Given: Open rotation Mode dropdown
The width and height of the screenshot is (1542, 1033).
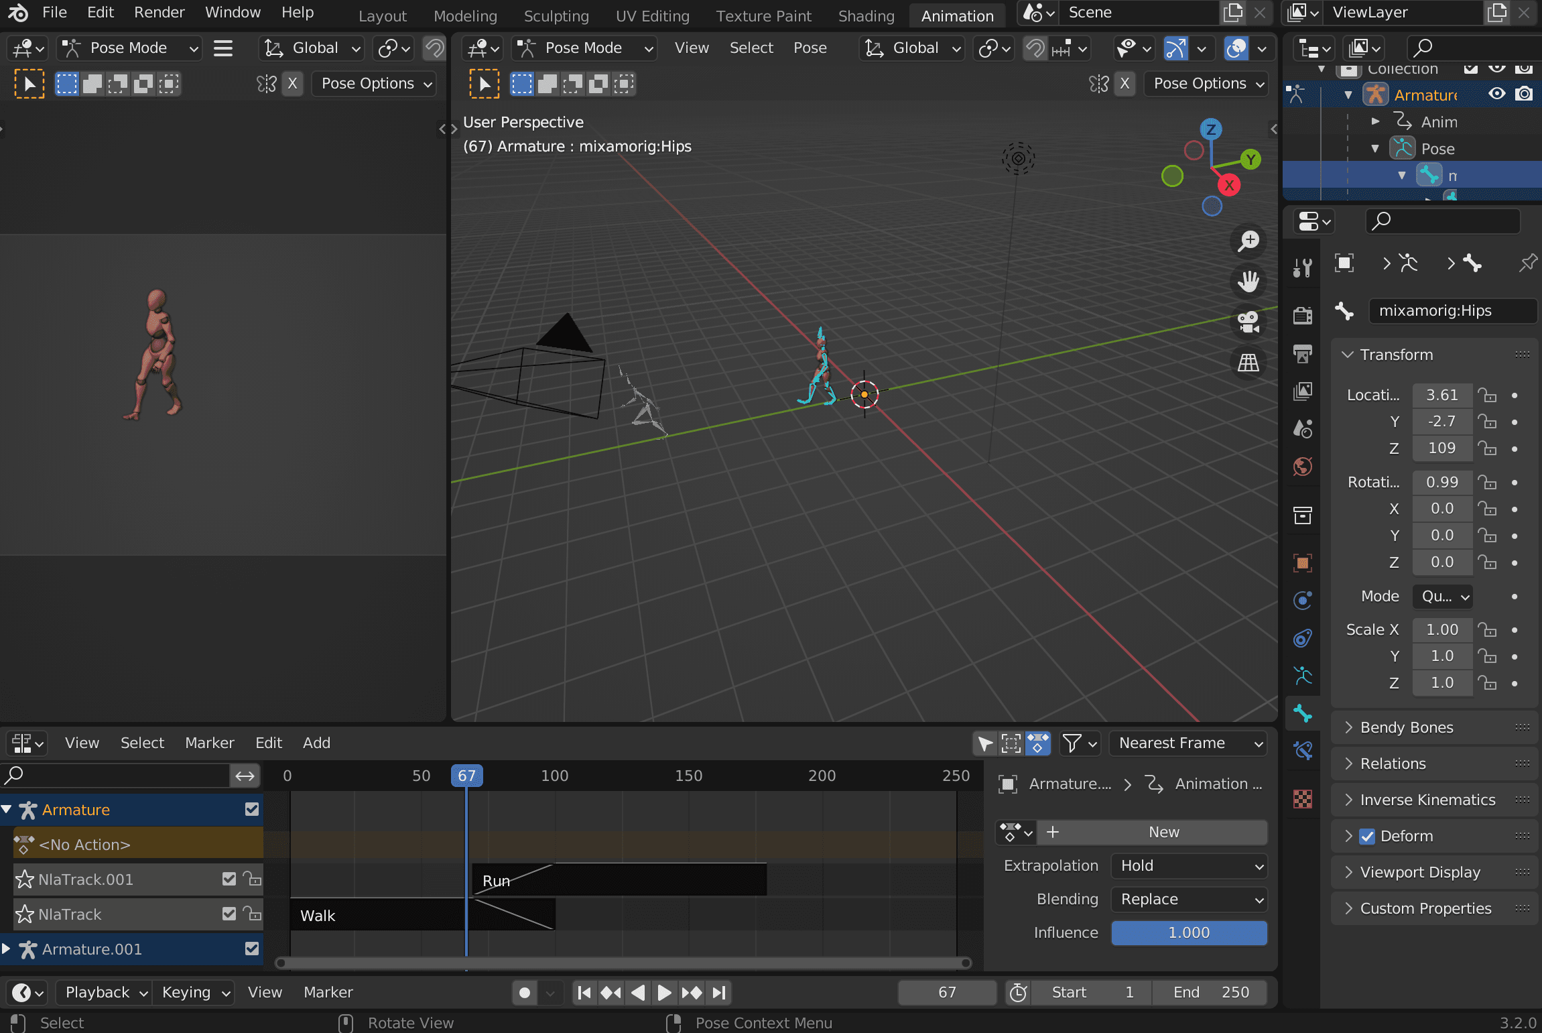Looking at the screenshot, I should (x=1443, y=596).
